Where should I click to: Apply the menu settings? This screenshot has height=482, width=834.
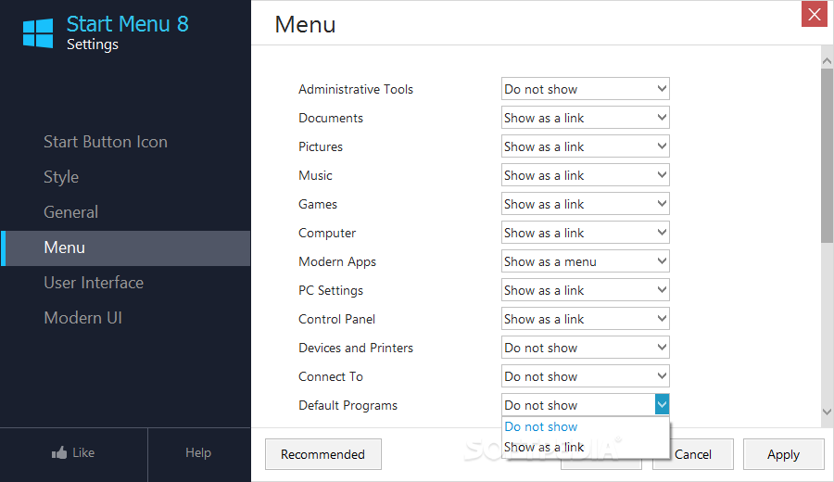[783, 454]
